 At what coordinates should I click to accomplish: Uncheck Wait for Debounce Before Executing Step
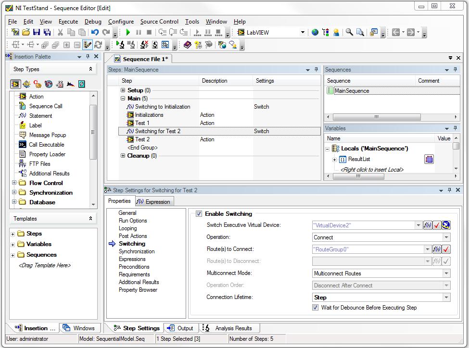click(316, 308)
